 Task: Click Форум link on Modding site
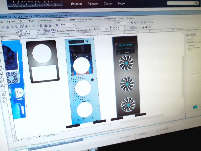pos(121,4)
